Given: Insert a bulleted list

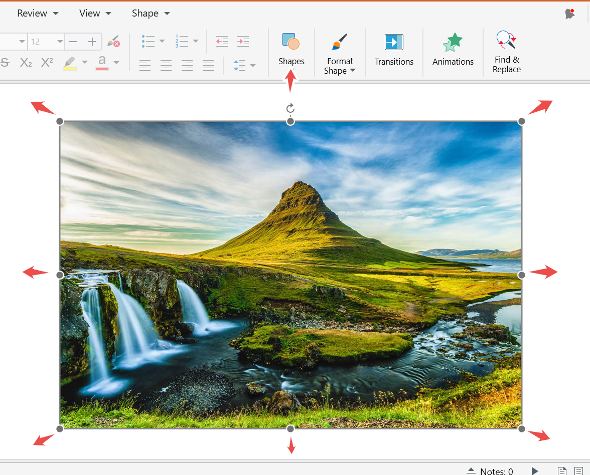Looking at the screenshot, I should pyautogui.click(x=149, y=41).
